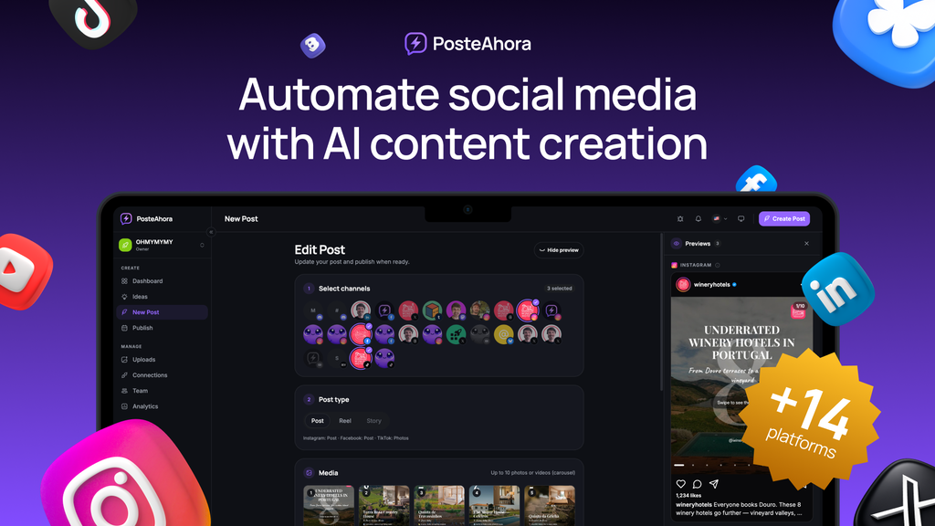The image size is (935, 526).
Task: Close the Previews panel
Action: coord(806,243)
